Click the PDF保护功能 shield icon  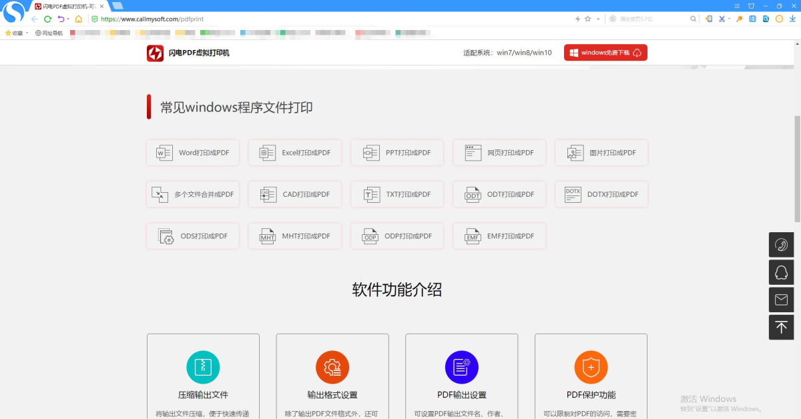coord(591,367)
